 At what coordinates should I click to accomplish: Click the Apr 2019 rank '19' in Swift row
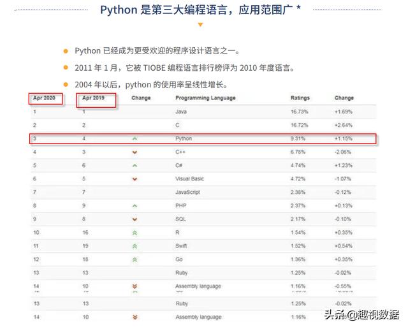click(x=85, y=246)
